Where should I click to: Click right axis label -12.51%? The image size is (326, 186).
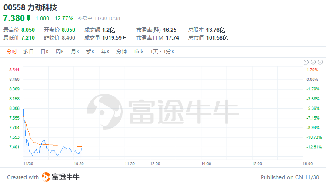[x=314, y=147]
